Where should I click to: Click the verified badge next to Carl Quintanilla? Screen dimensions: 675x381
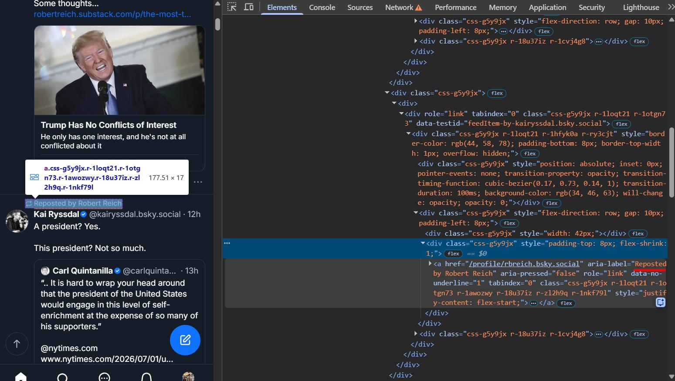(x=117, y=271)
